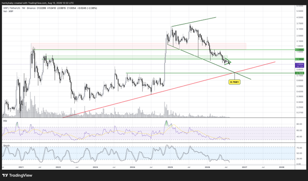Click the 2028 label on time axis
The width and height of the screenshot is (308, 181).
(x=282, y=167)
